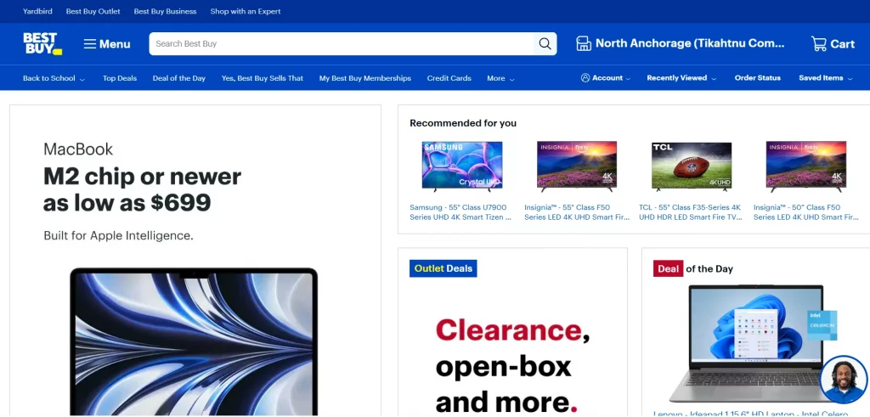Open the expert chat avatar
Screen dimensions: 870x417
(844, 380)
